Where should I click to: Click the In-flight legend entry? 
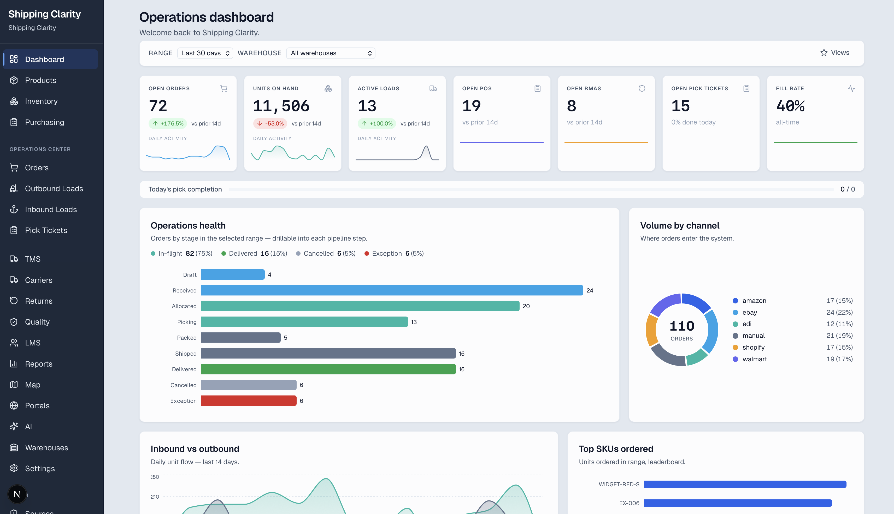pos(181,253)
